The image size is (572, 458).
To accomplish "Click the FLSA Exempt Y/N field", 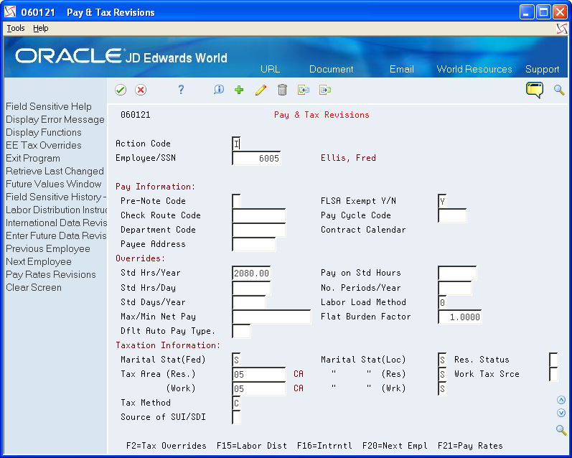I will 442,201.
